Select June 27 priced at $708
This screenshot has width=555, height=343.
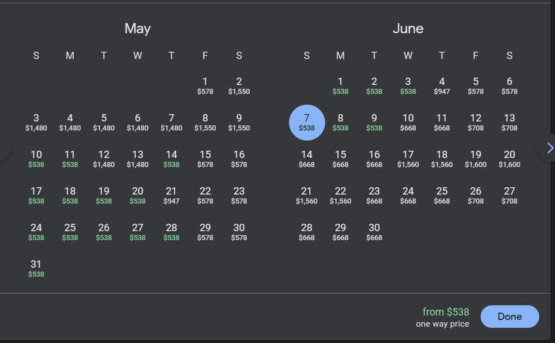[509, 195]
